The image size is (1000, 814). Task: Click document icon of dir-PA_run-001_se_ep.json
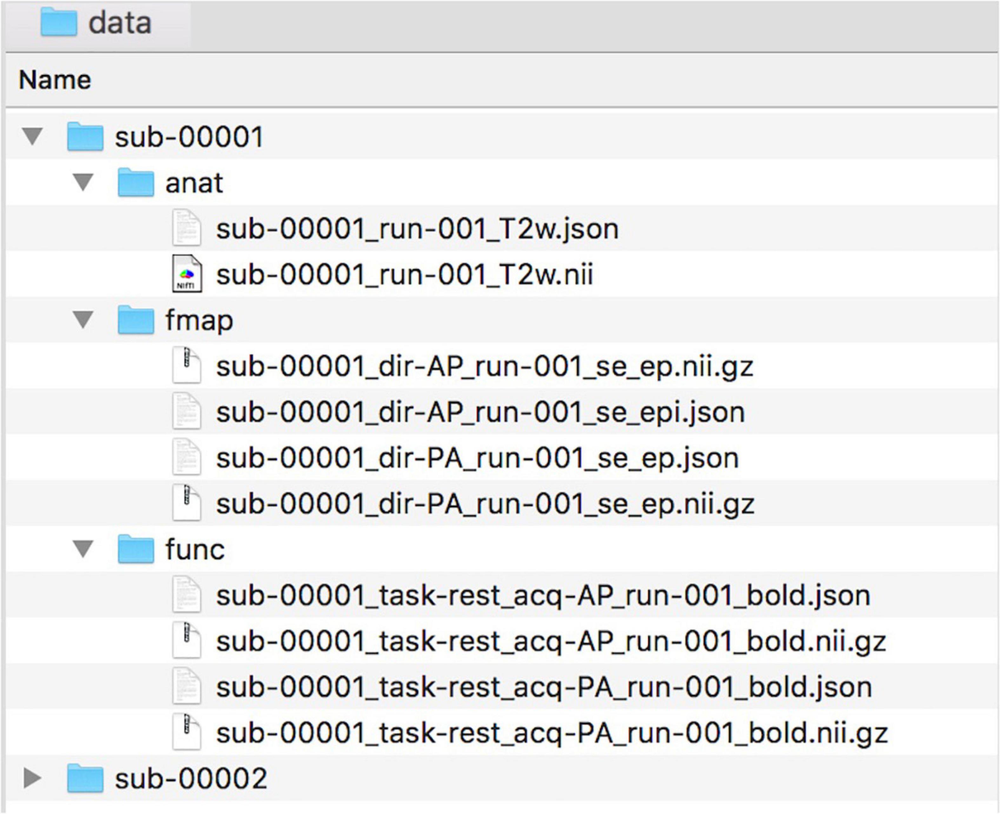pos(187,457)
